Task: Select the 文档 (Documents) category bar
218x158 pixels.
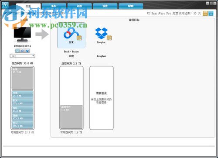Action: click(x=22, y=94)
